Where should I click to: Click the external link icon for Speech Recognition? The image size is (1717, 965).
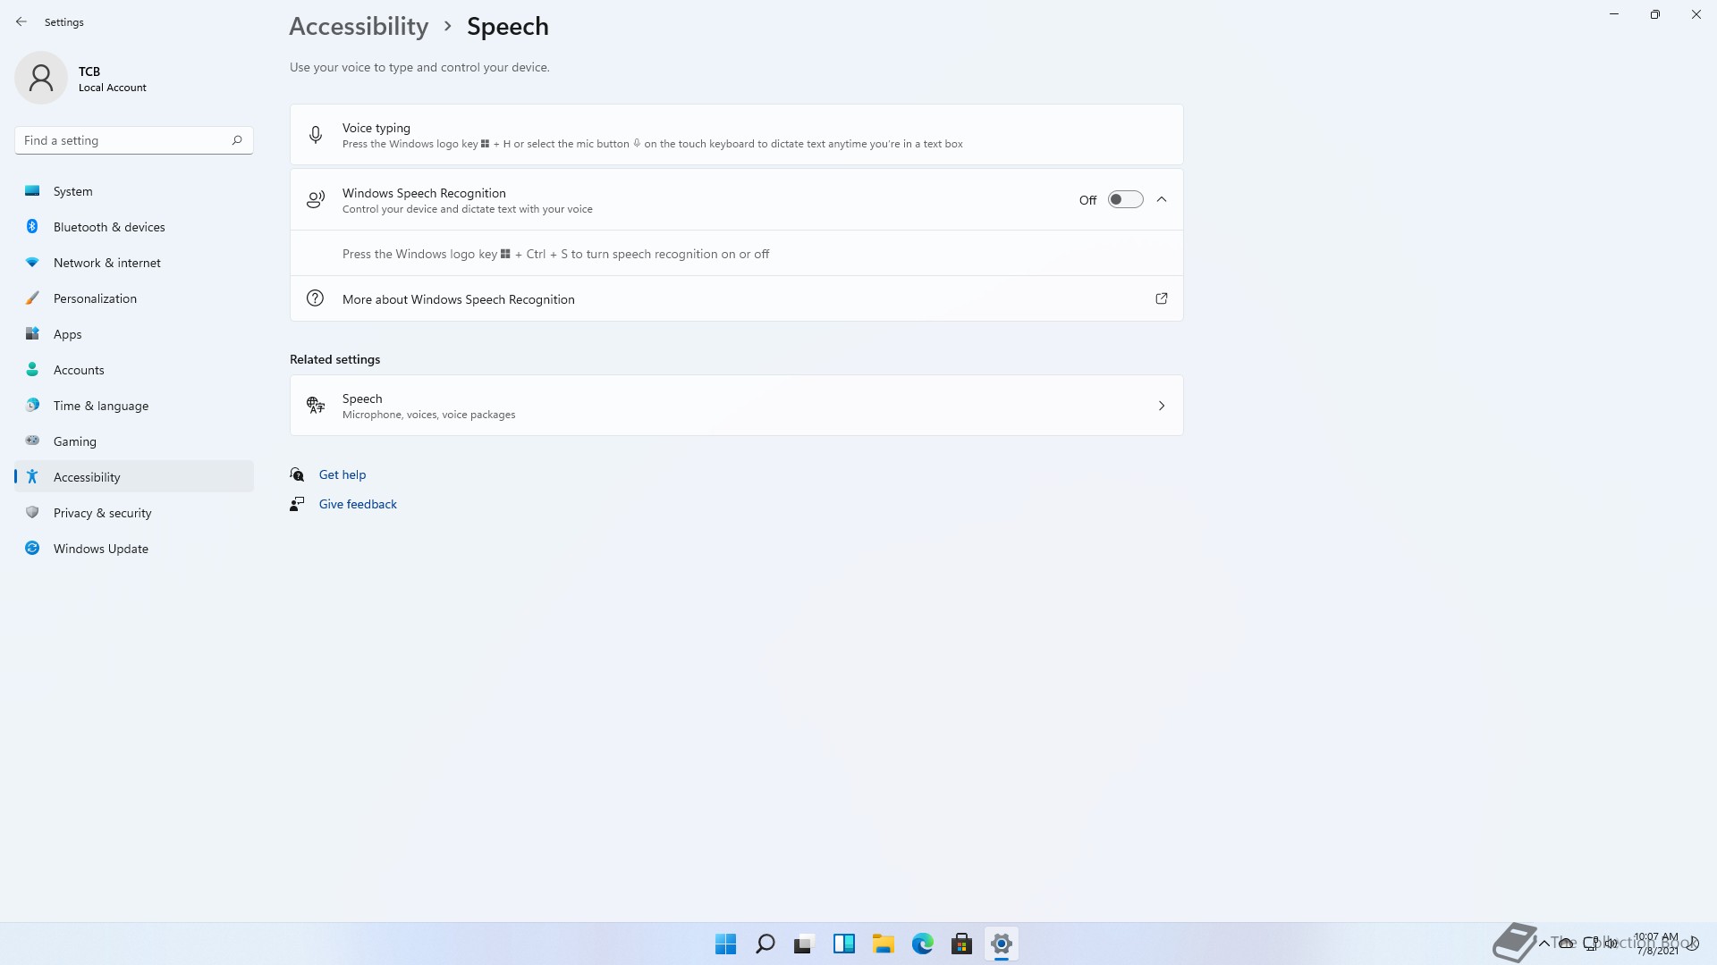coord(1162,298)
